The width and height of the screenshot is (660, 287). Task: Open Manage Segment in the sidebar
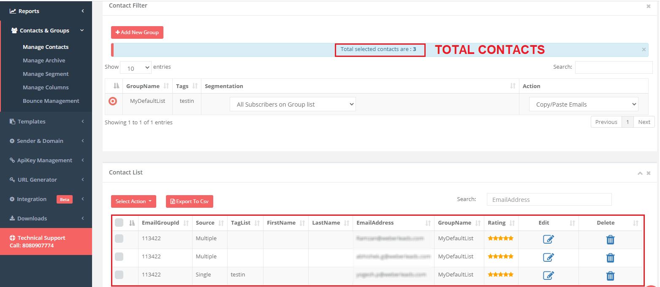click(46, 74)
